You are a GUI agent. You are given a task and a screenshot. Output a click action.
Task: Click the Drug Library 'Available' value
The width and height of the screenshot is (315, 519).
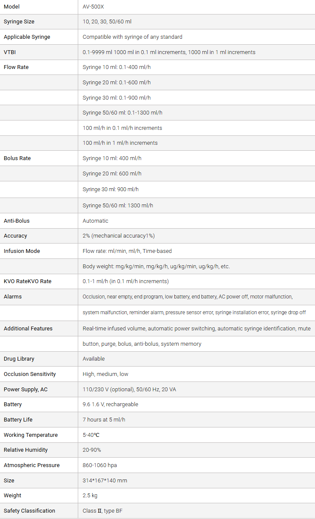(94, 359)
